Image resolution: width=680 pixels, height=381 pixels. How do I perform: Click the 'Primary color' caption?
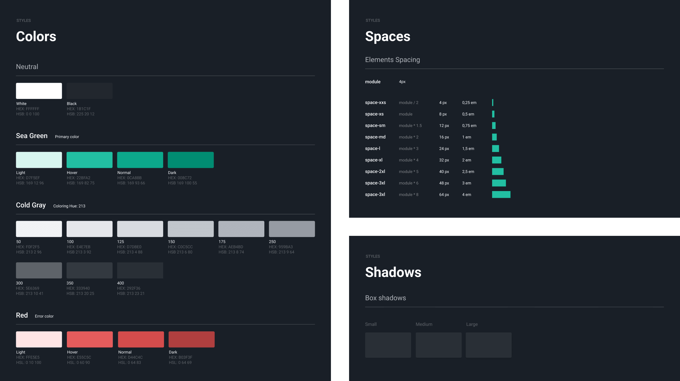pos(67,137)
